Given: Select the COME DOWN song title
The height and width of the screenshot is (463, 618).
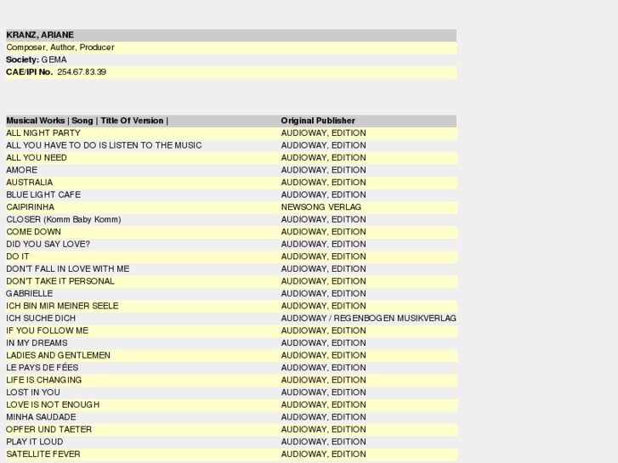Looking at the screenshot, I should (33, 232).
